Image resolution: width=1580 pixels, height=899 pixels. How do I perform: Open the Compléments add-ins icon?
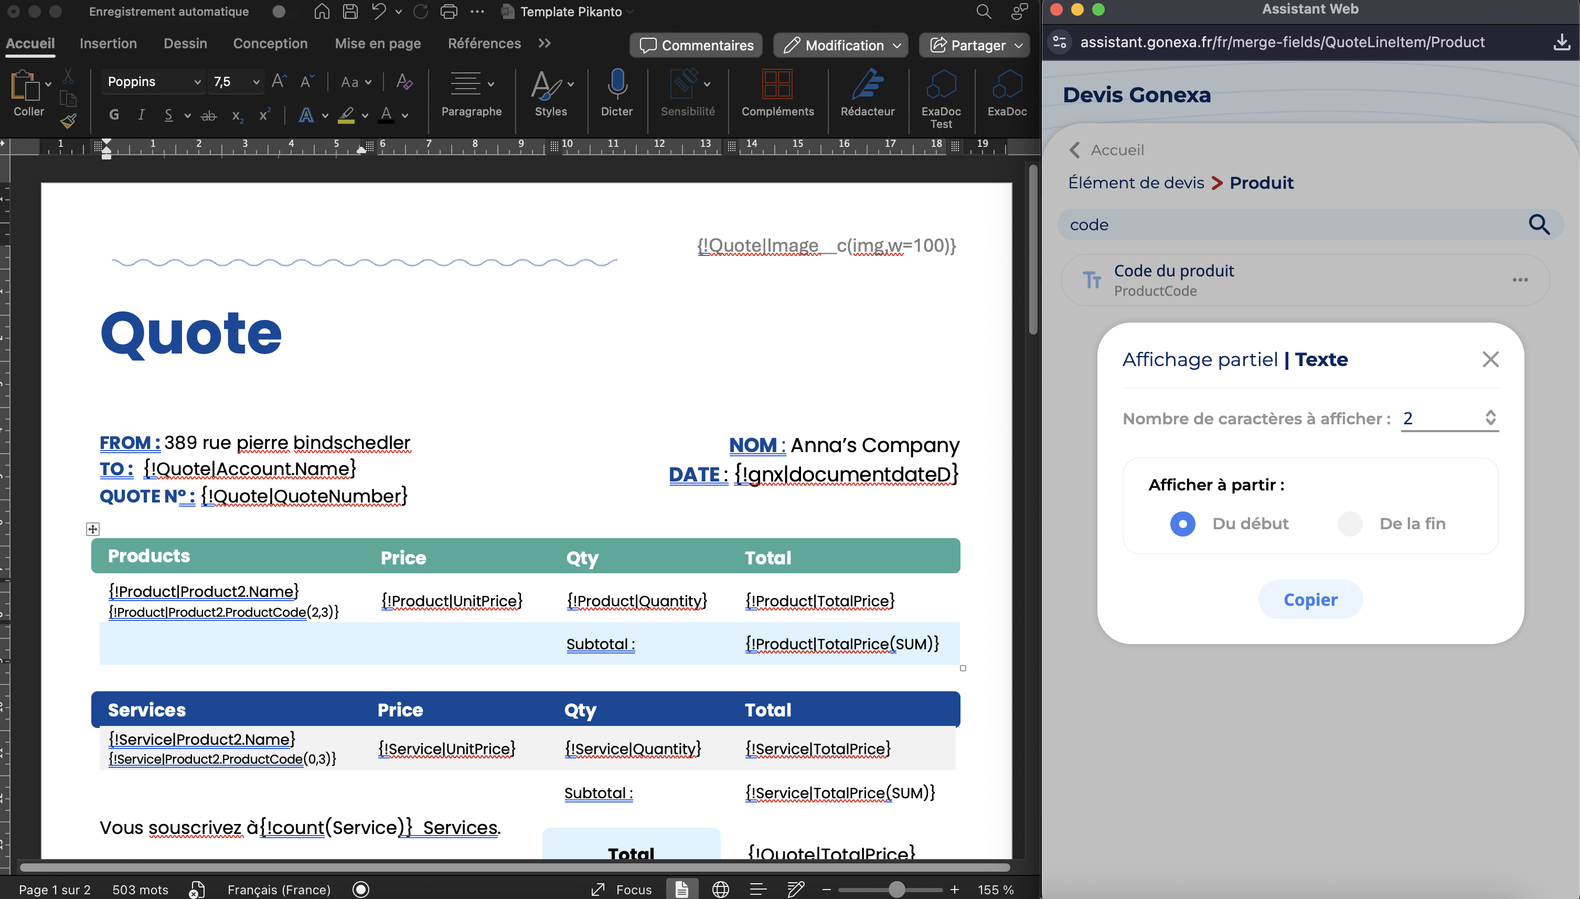coord(777,84)
